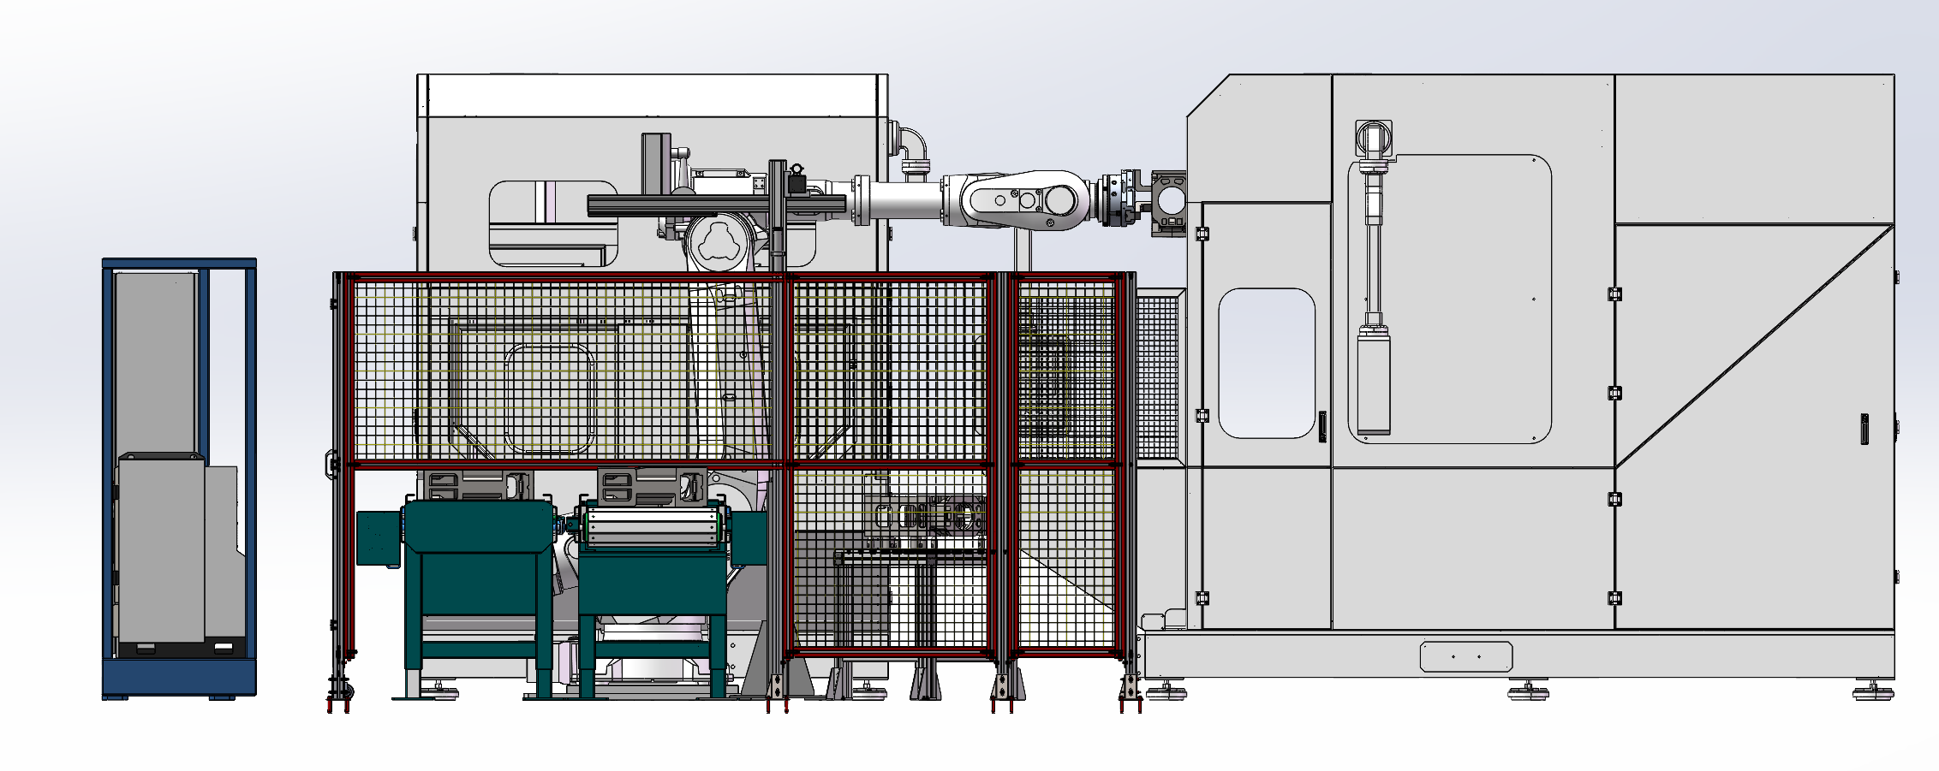Click the diagonal-lined right panel of the machine
This screenshot has height=771, width=1939.
click(x=1754, y=426)
